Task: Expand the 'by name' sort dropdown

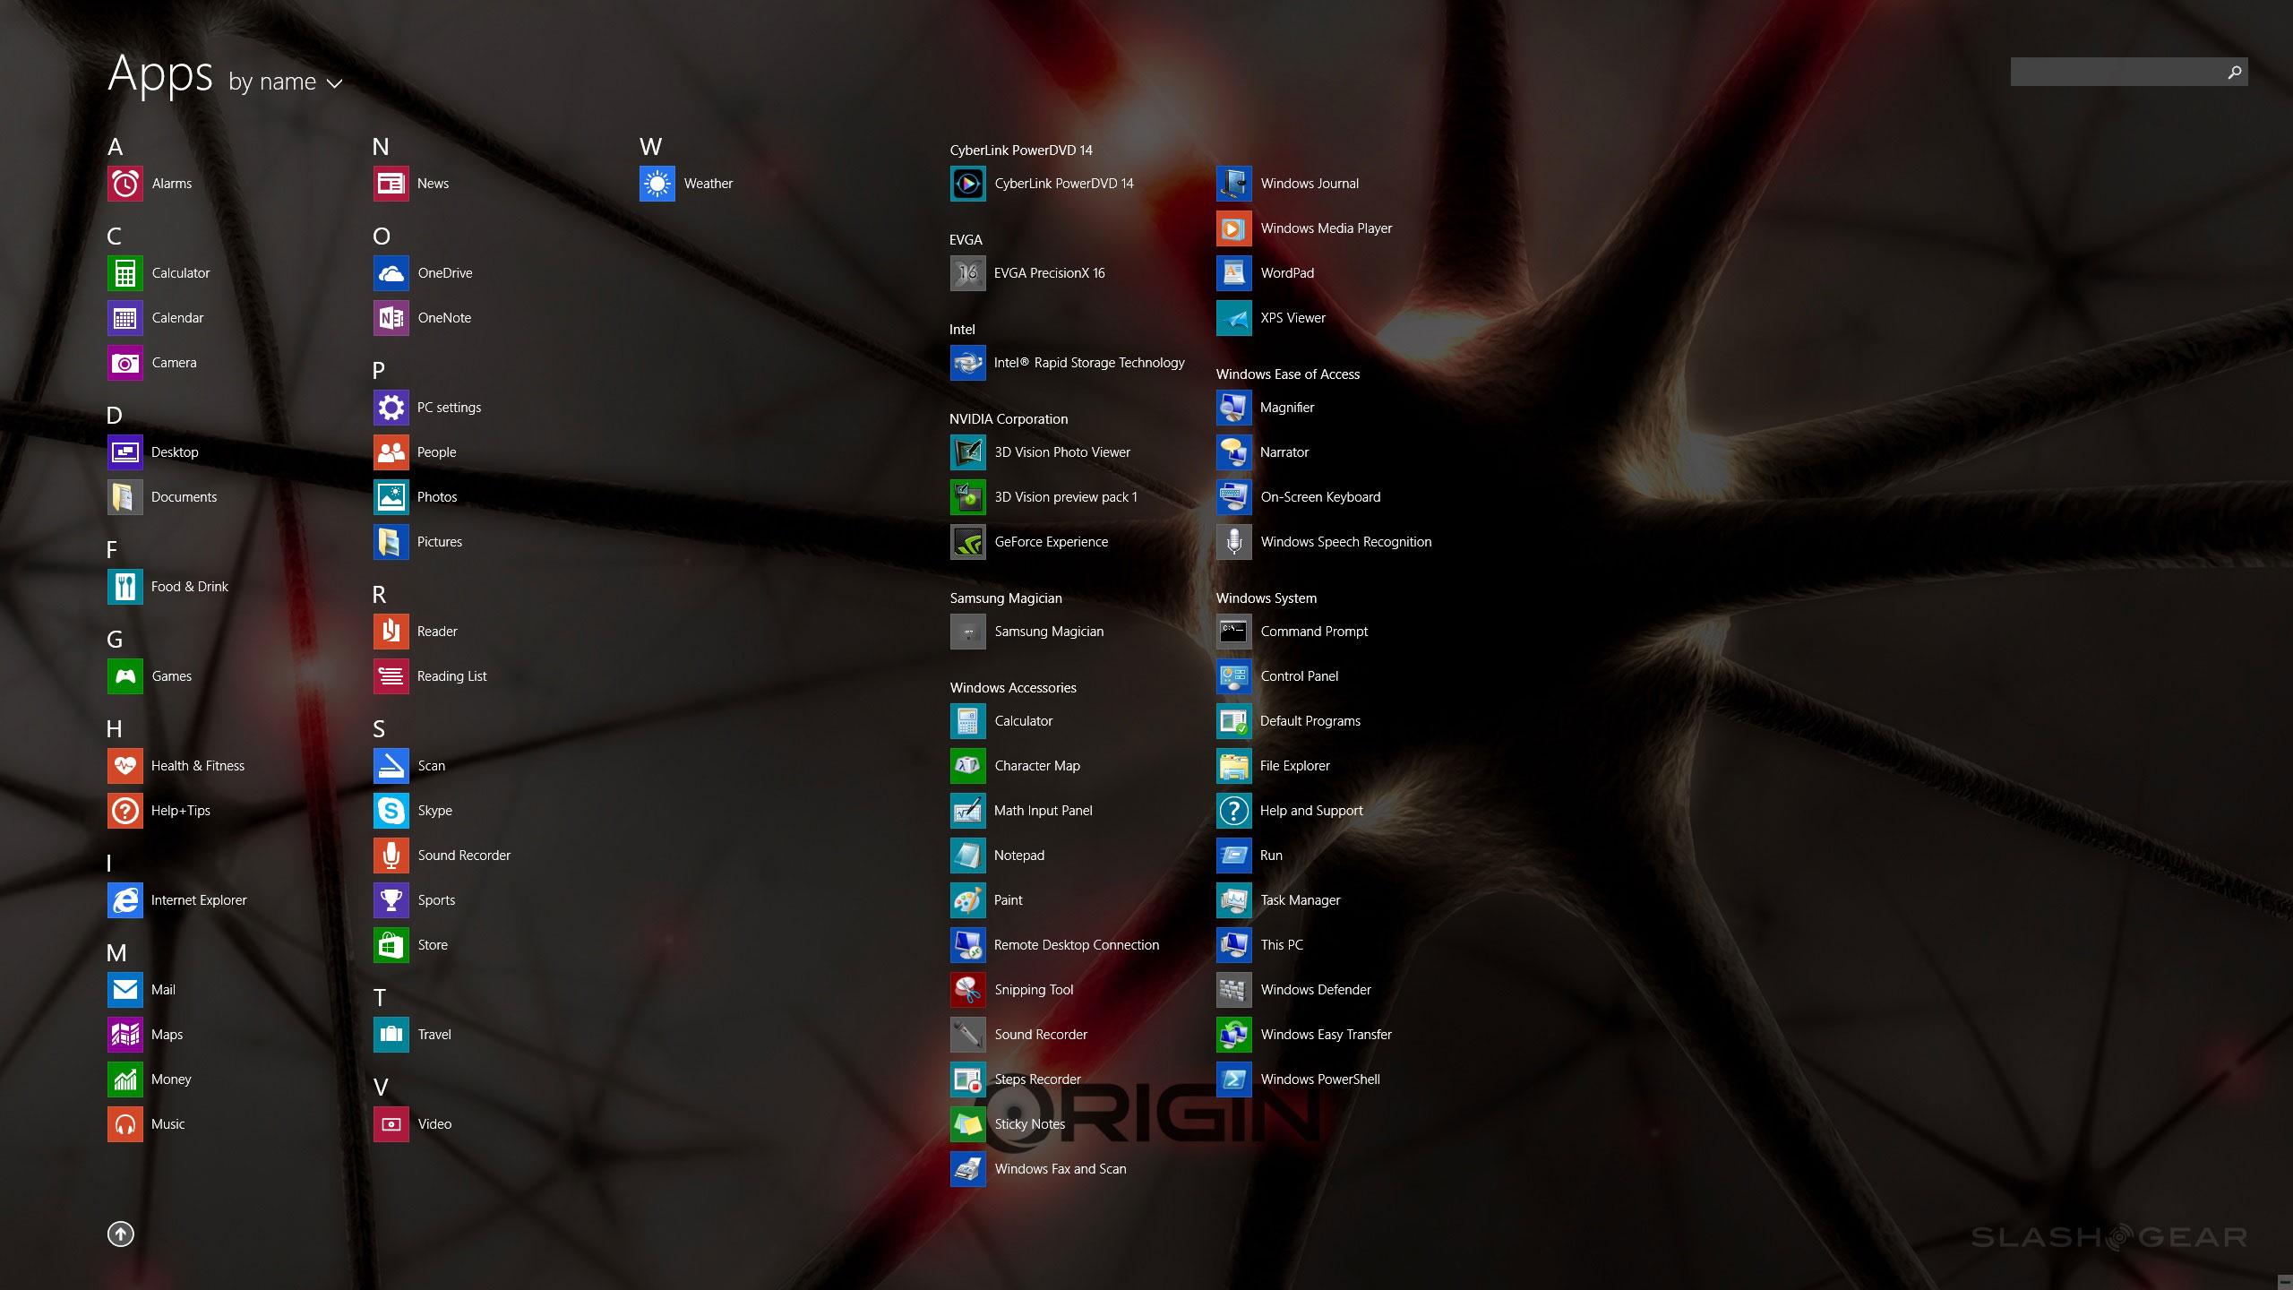Action: (286, 82)
